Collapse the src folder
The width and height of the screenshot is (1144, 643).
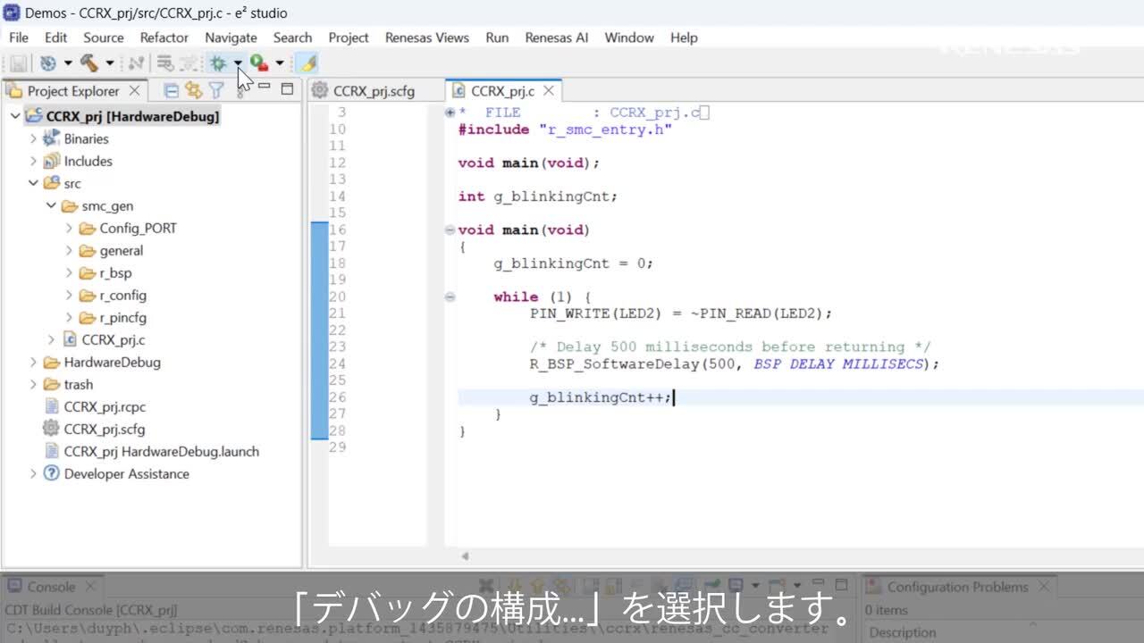[33, 183]
